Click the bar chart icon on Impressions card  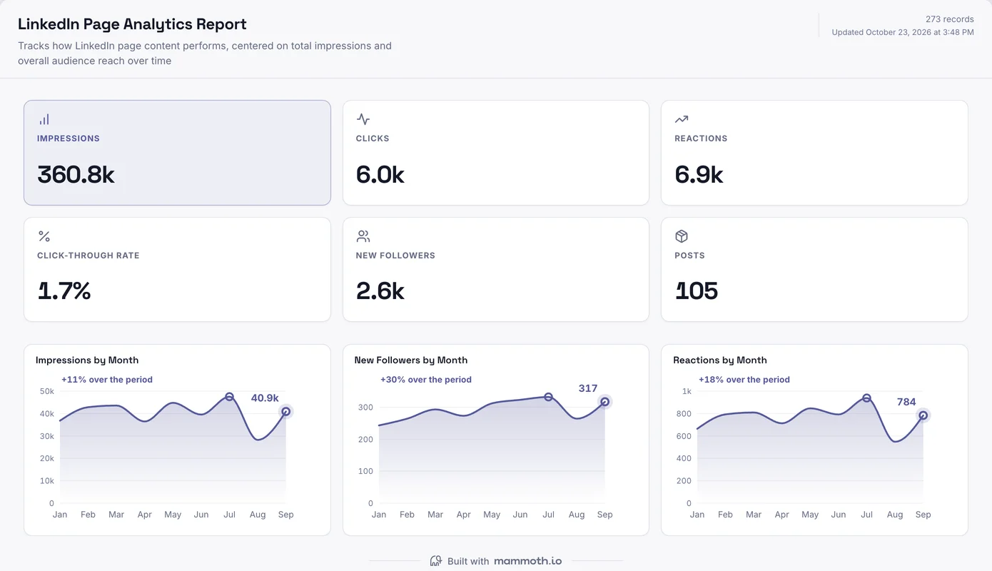pyautogui.click(x=44, y=119)
